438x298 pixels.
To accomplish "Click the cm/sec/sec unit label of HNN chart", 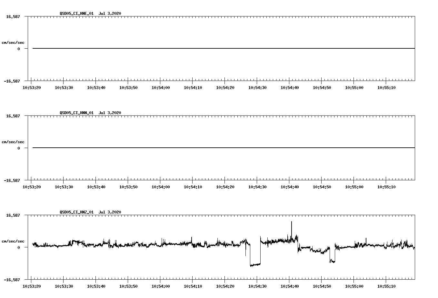I will click(x=13, y=142).
